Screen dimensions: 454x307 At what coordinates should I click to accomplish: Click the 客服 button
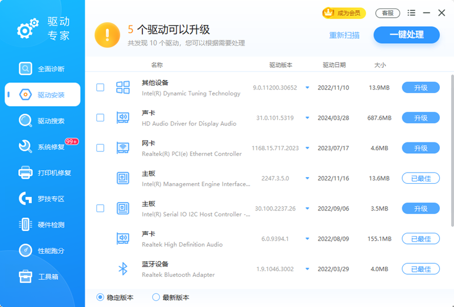pyautogui.click(x=388, y=13)
